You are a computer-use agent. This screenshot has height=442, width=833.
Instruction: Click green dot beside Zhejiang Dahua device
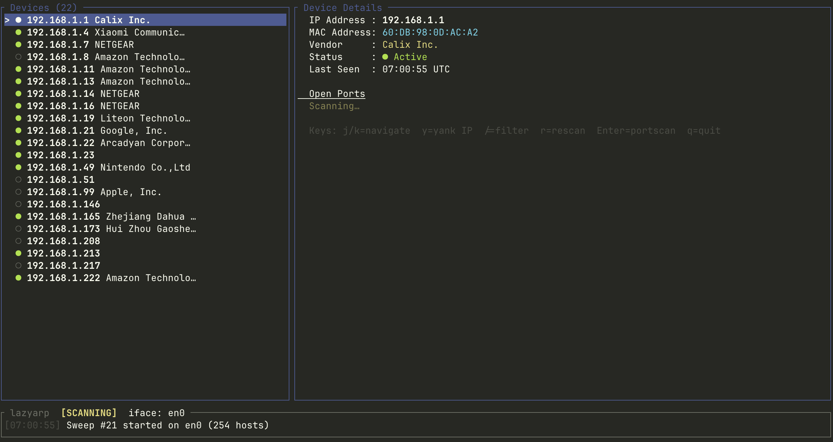pos(19,216)
